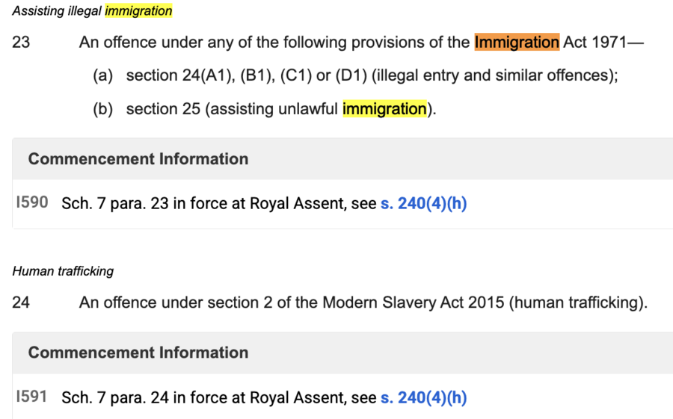Click paragraph number 24
673x419 pixels.
pyautogui.click(x=21, y=302)
